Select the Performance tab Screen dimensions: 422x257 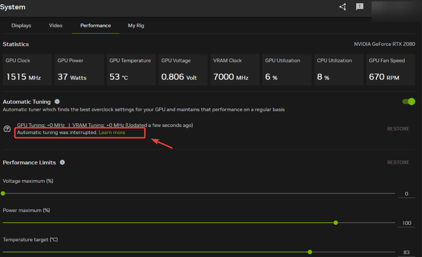[x=95, y=25]
